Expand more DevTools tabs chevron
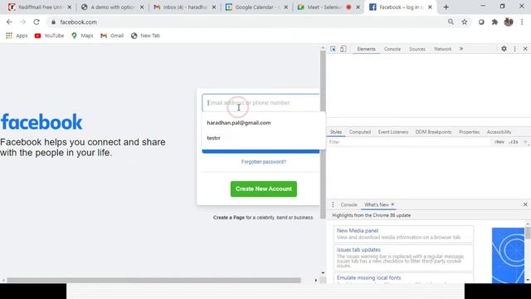The image size is (531, 299). coord(461,49)
